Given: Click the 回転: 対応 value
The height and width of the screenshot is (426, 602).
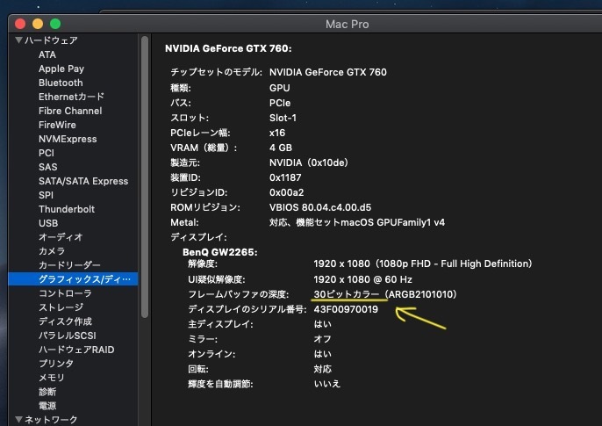Looking at the screenshot, I should click(323, 369).
